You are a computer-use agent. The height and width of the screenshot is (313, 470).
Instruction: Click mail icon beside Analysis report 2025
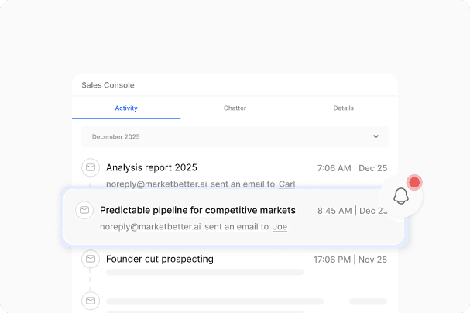91,167
